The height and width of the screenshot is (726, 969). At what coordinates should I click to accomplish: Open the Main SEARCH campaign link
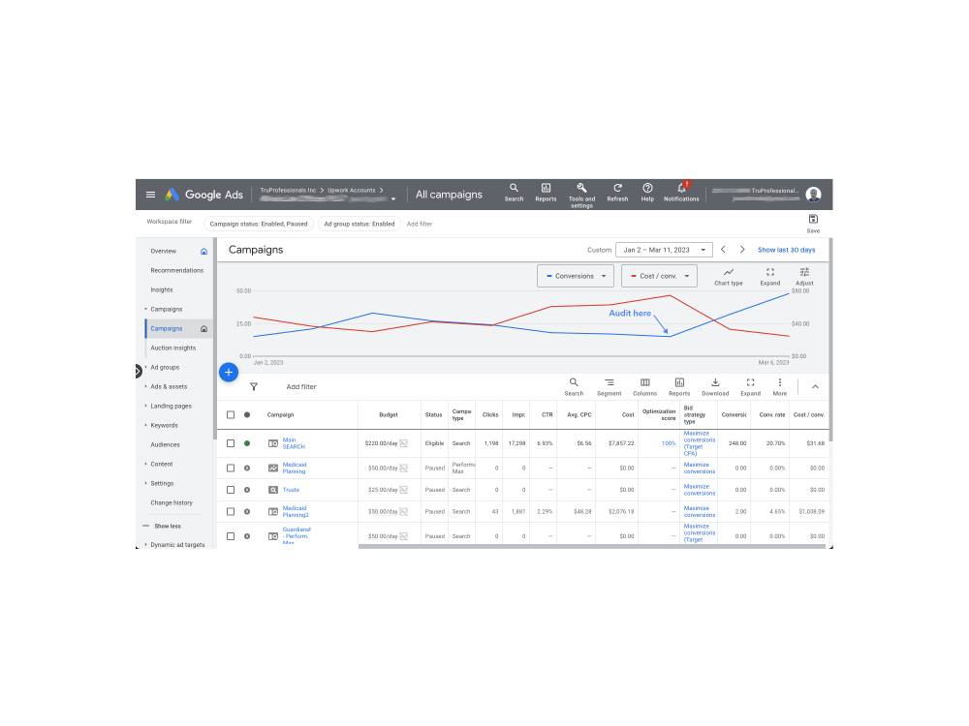(294, 443)
